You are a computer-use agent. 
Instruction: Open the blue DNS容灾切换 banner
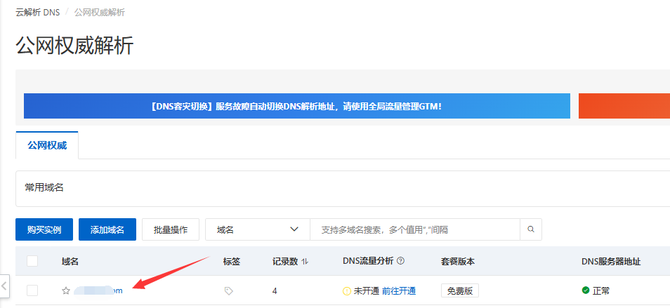click(x=296, y=106)
